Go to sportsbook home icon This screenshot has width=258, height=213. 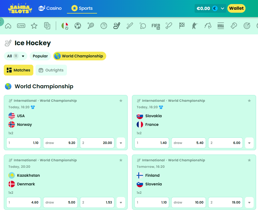(x=8, y=26)
